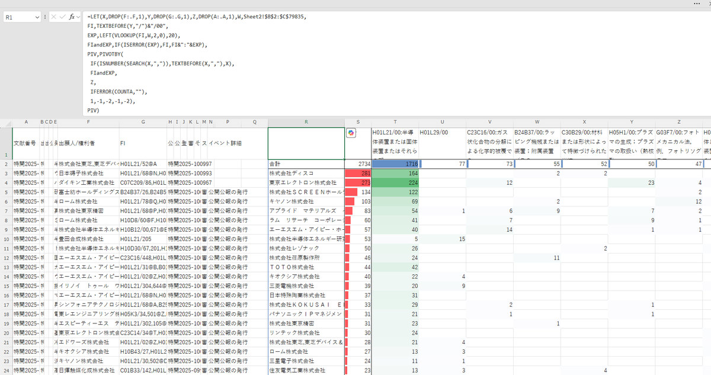Click header cell starting 'H01L21/00:半導'
Screen dimensions: 711x375
tap(395, 143)
